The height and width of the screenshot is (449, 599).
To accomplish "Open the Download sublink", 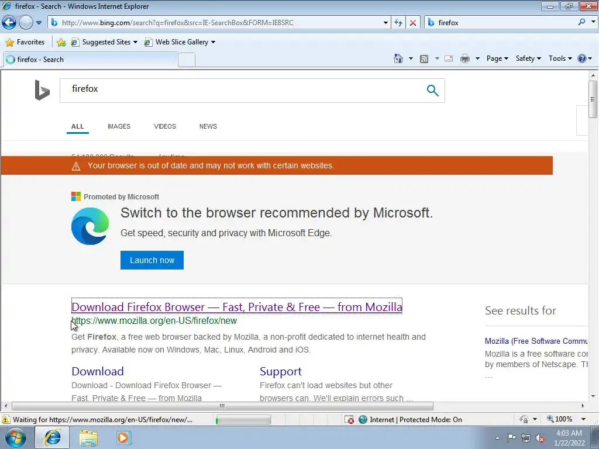I will tap(98, 371).
